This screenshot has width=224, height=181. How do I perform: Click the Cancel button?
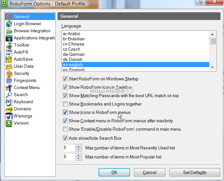click(x=150, y=172)
